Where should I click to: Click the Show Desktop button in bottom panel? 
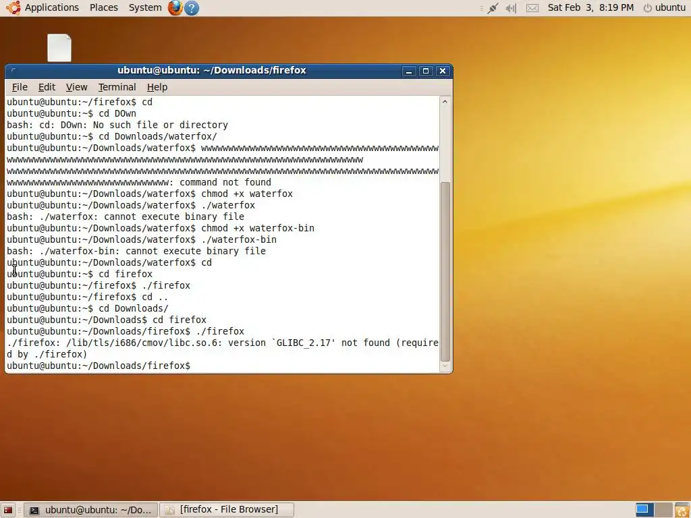[x=8, y=510]
